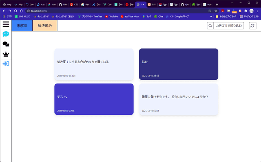Viewport: 261px width, 162px height.
Task: Open the crown ranking icon
Action: pos(6,54)
